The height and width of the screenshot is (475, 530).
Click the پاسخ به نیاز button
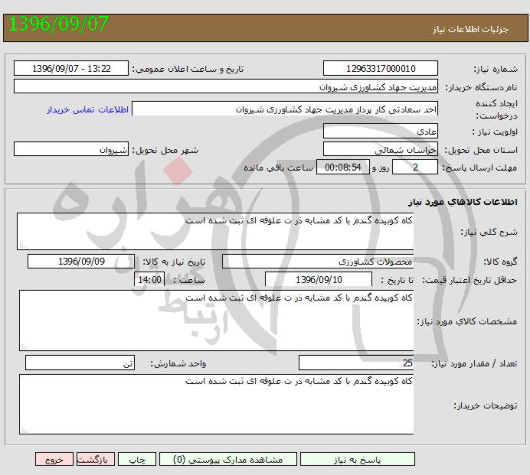(x=357, y=459)
